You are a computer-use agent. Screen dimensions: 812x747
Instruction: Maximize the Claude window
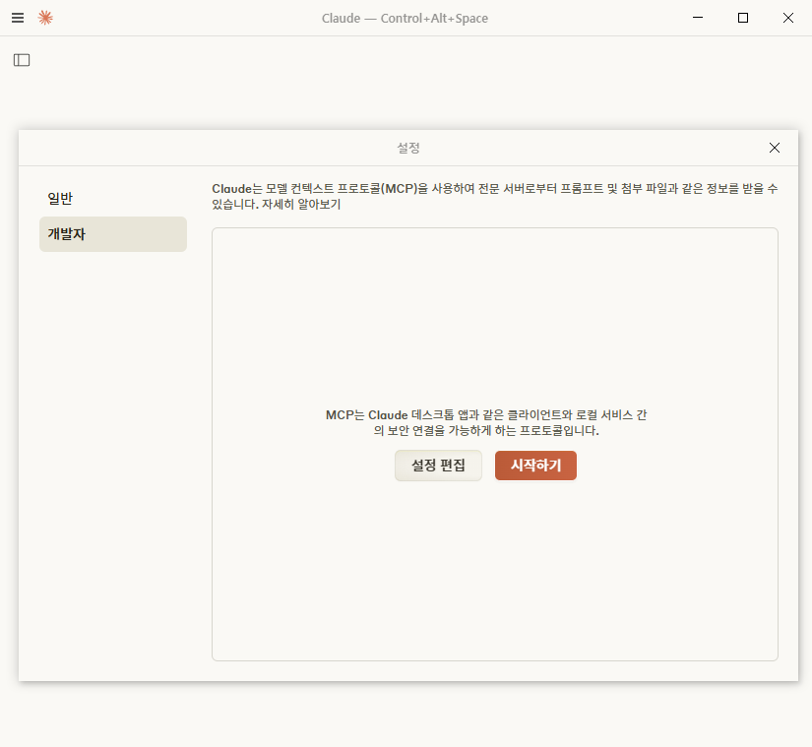click(x=742, y=18)
